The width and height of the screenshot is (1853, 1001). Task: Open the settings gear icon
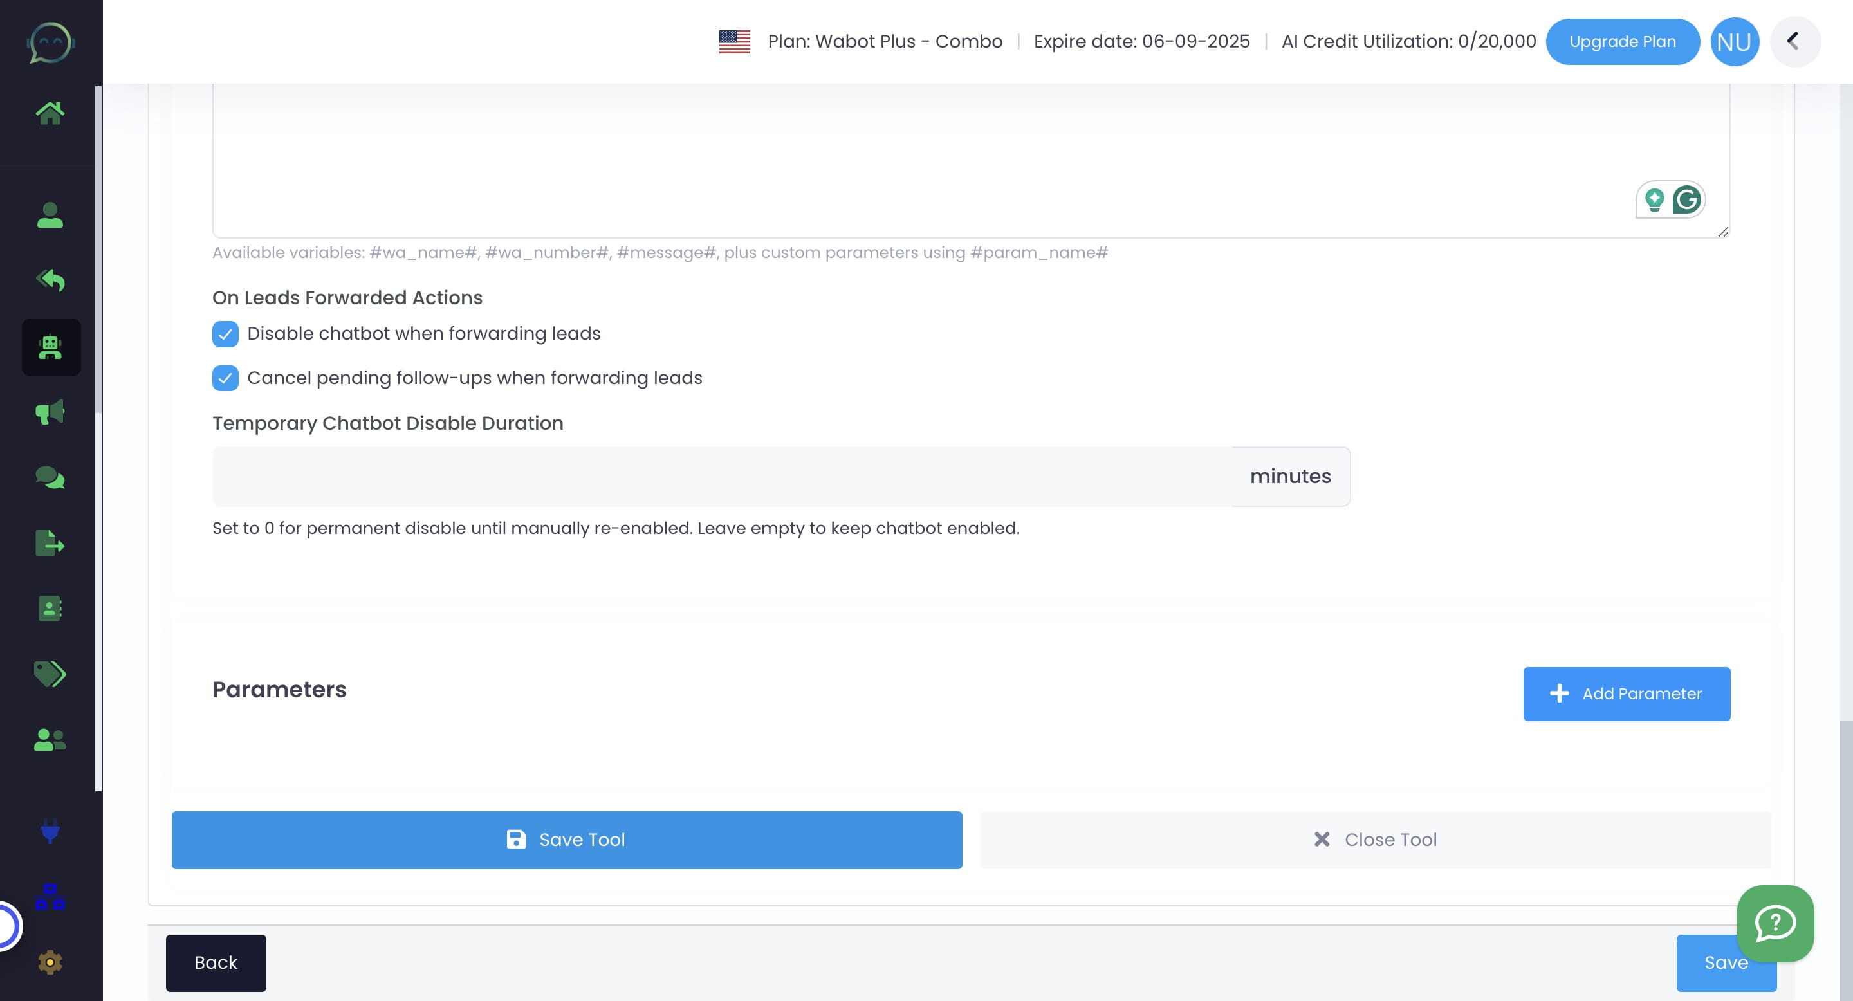(50, 962)
